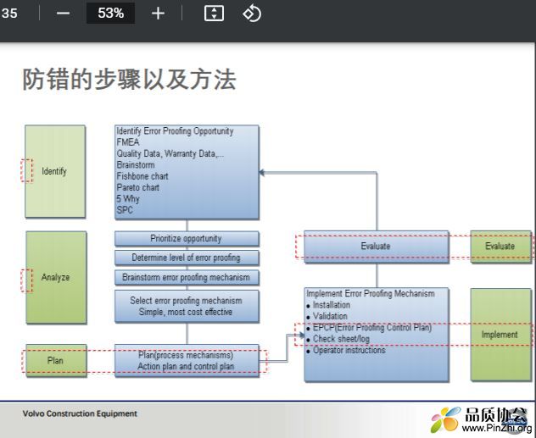Select the slide title 防错的步骤以及方法
Image resolution: width=536 pixels, height=438 pixels.
(129, 79)
